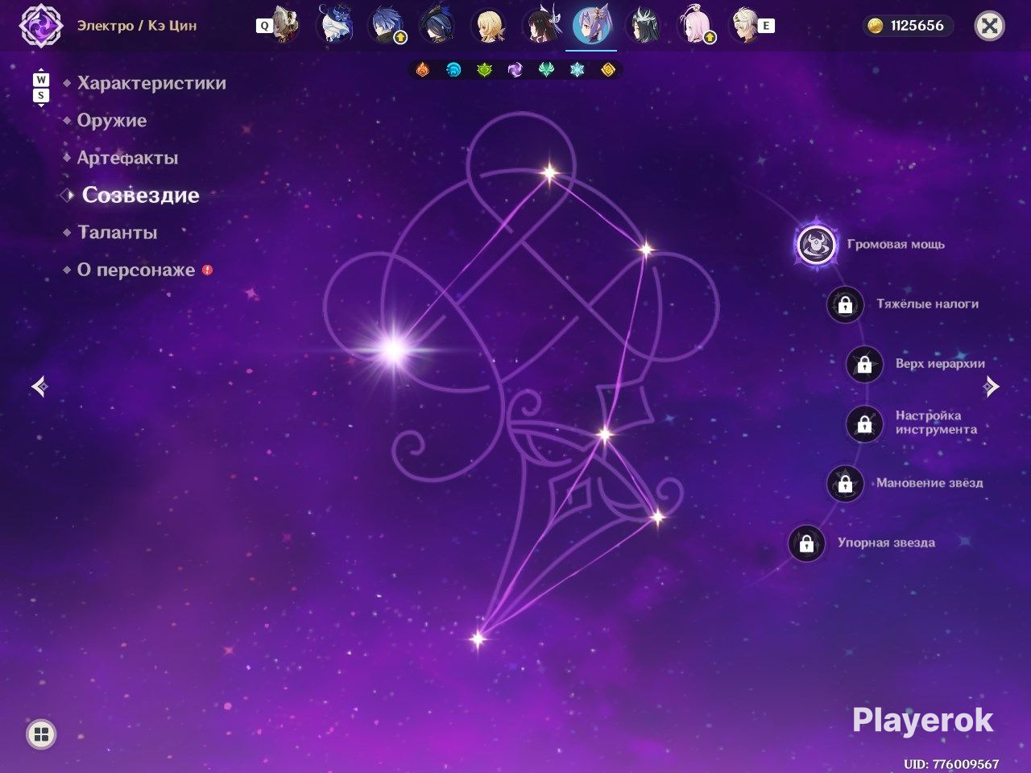1031x773 pixels.
Task: Click the E next-character key hint
Action: pos(766,26)
